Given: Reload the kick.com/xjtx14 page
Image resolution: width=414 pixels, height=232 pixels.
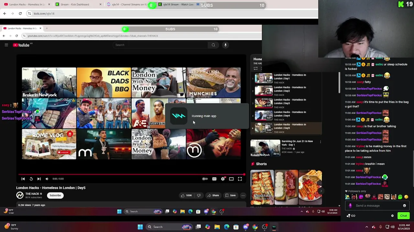Looking at the screenshot, I should (x=20, y=14).
